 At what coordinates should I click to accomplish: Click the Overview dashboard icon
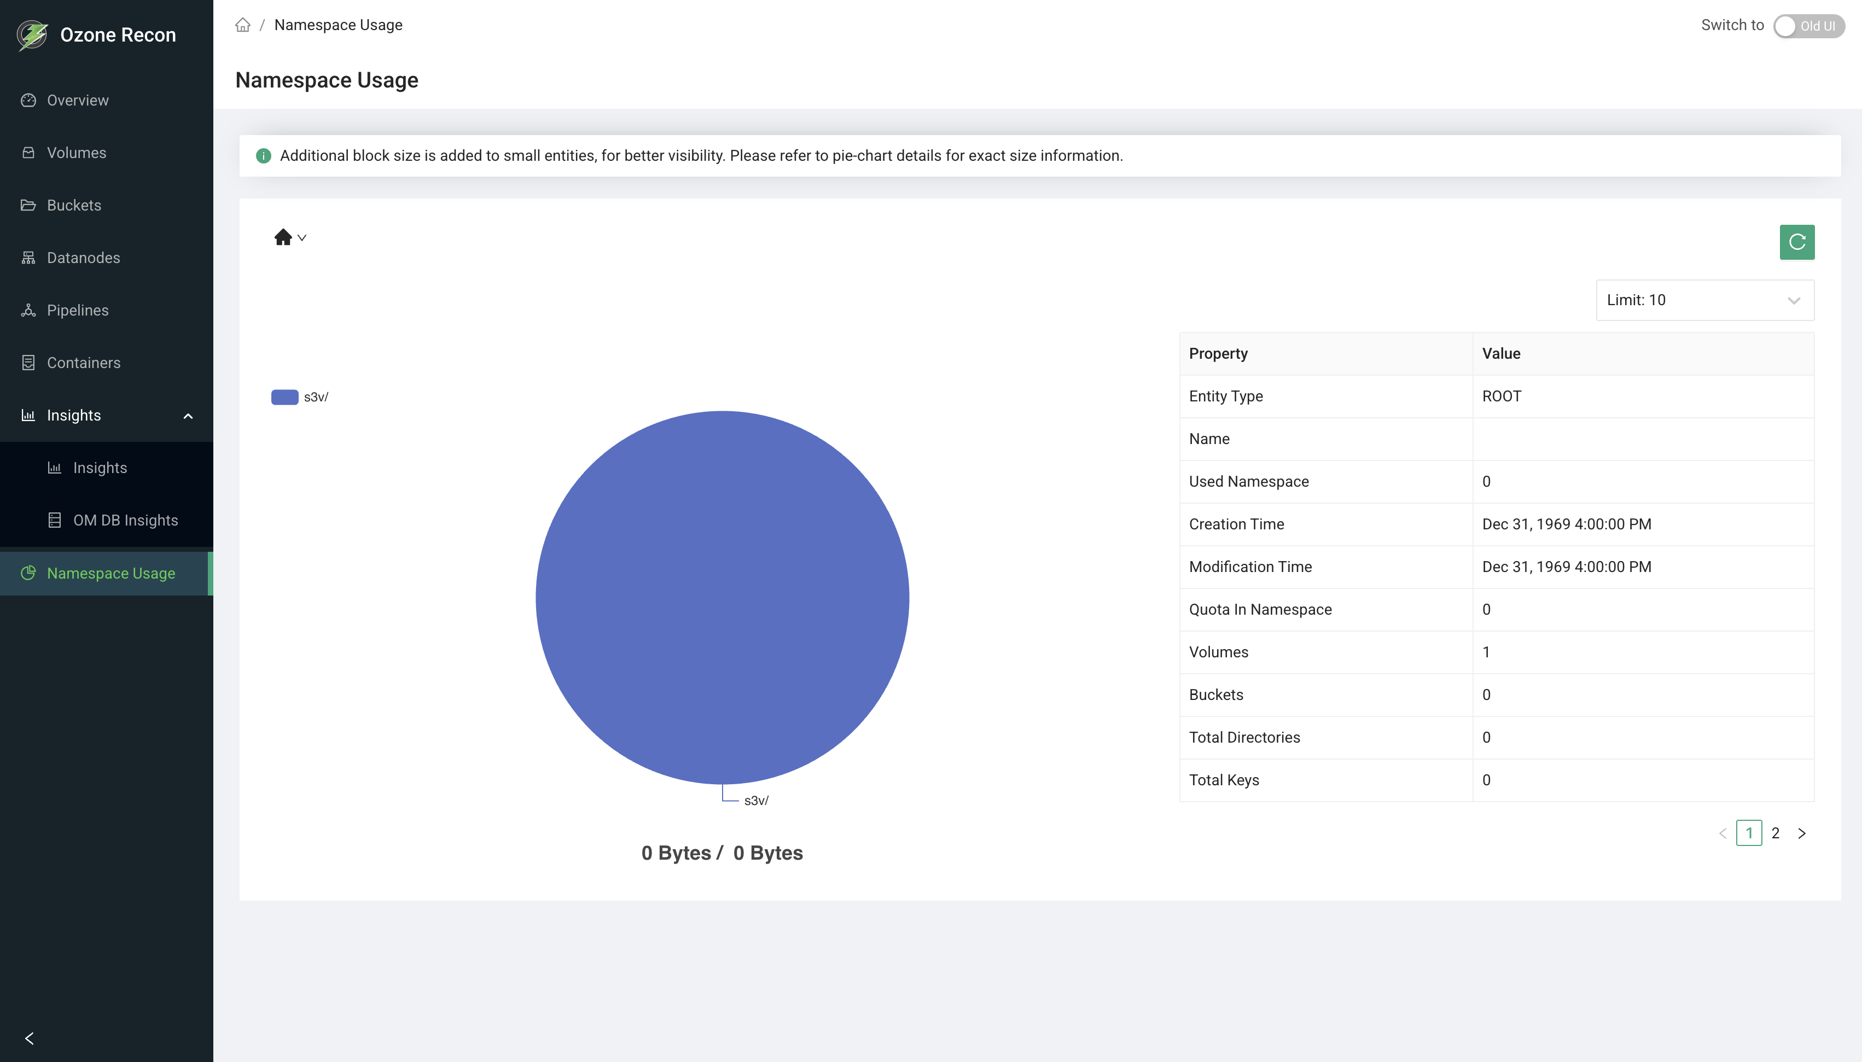click(x=28, y=100)
